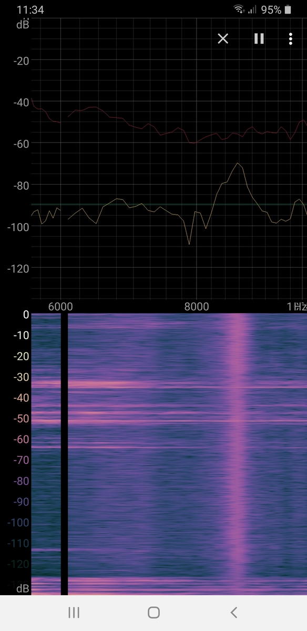Tap the -30 label on spectrogram color scale

click(x=21, y=377)
